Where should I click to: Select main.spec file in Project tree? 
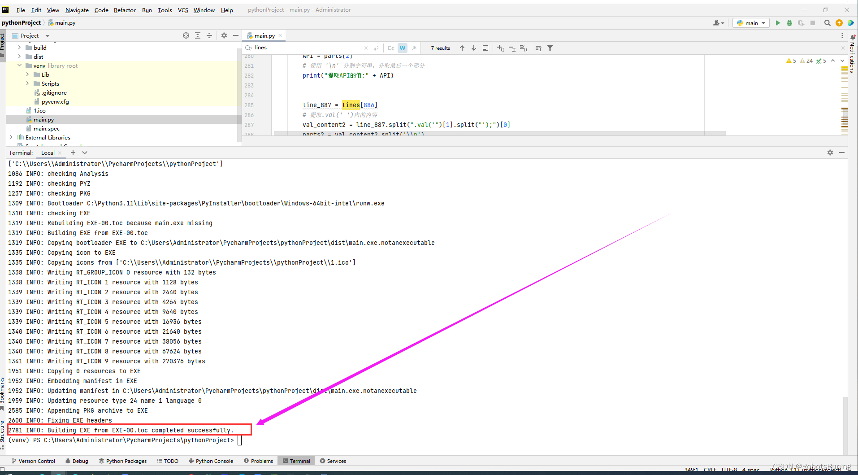[x=46, y=128]
